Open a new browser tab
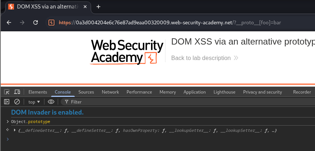The height and width of the screenshot is (151, 315). coord(98,7)
